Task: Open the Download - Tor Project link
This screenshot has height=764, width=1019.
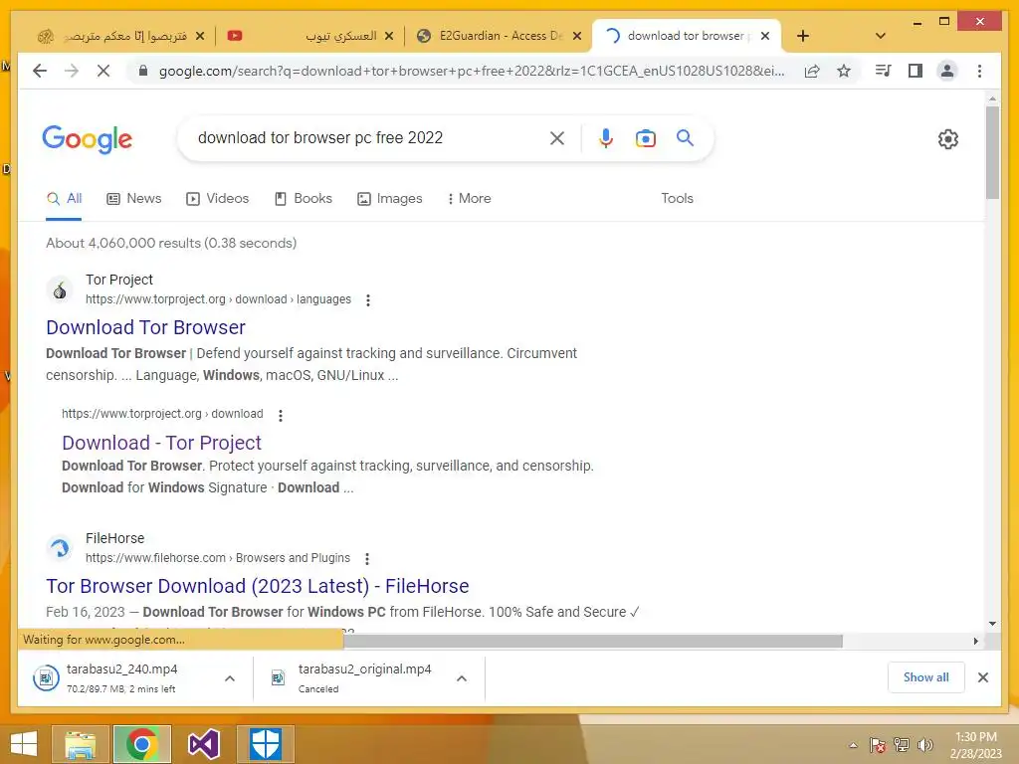Action: click(x=161, y=443)
